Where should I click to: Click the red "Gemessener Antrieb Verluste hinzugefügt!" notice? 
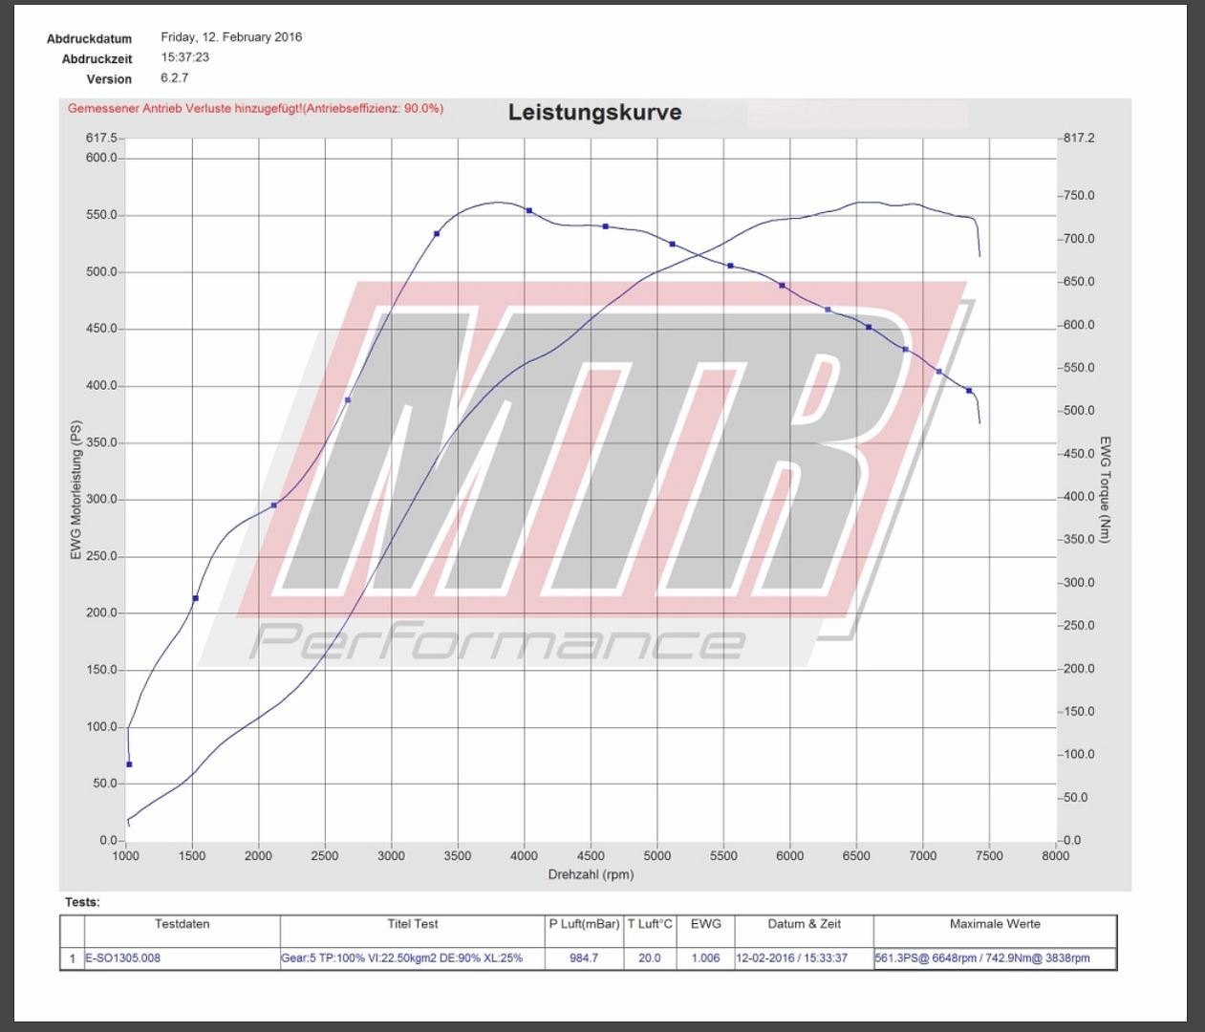[255, 109]
